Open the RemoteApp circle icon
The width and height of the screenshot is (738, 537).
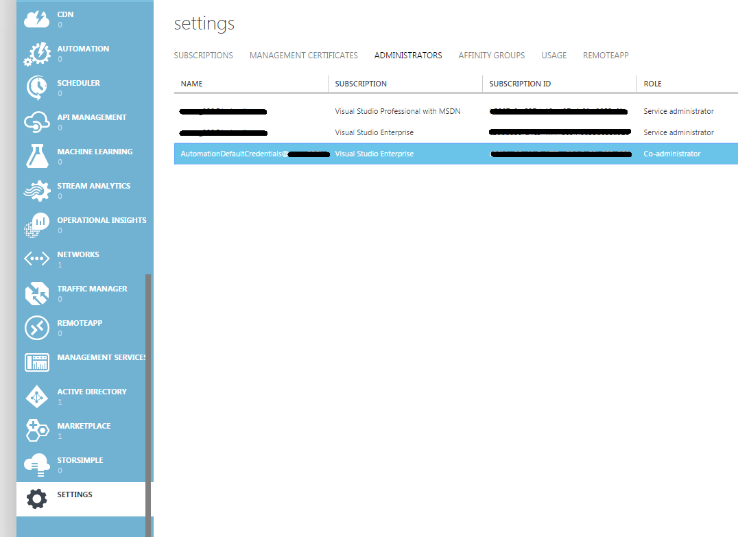click(37, 328)
